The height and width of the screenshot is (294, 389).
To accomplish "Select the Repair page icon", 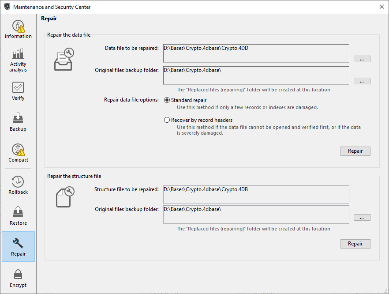I will click(x=18, y=247).
